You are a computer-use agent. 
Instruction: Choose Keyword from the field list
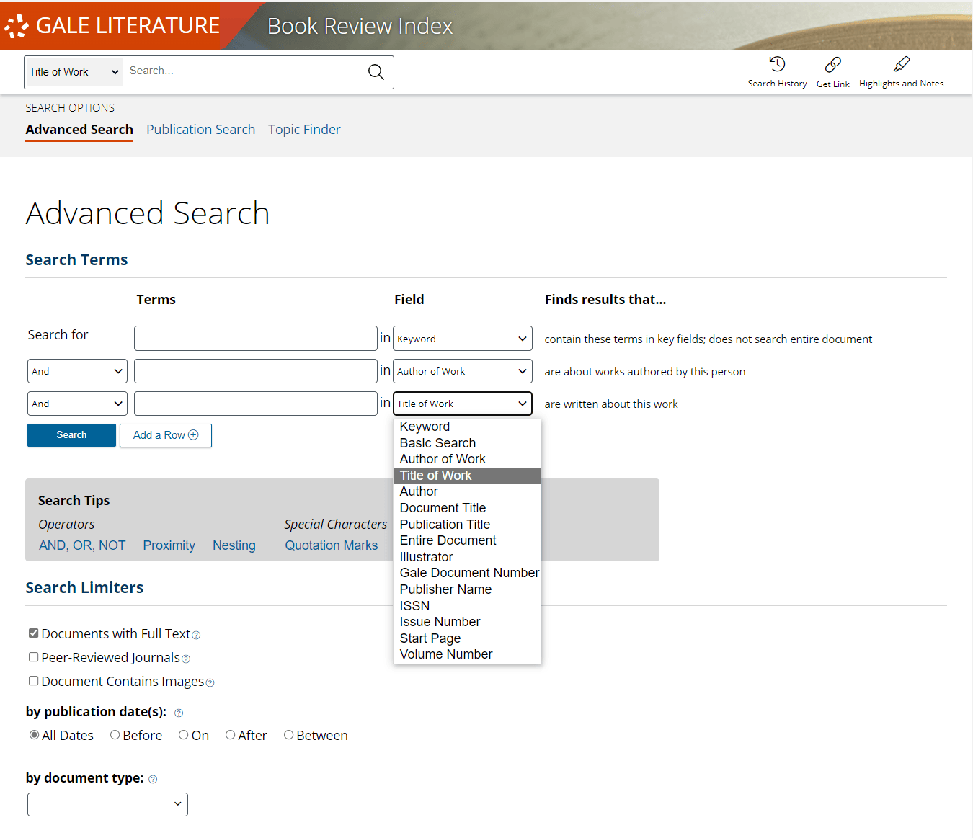coord(467,427)
